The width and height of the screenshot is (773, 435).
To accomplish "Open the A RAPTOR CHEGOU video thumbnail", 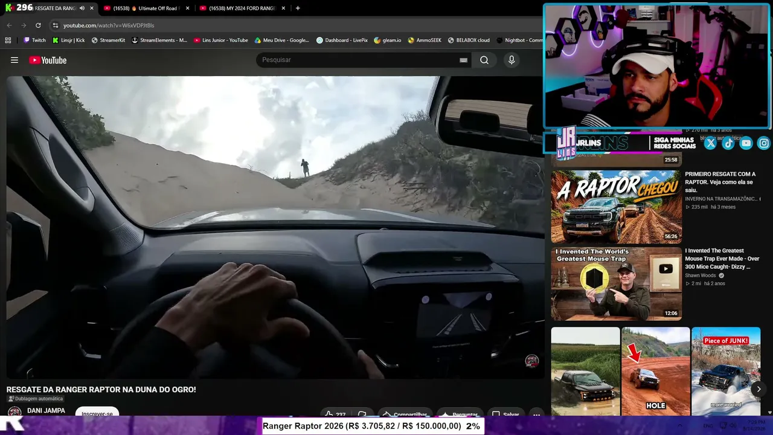I will pyautogui.click(x=616, y=207).
